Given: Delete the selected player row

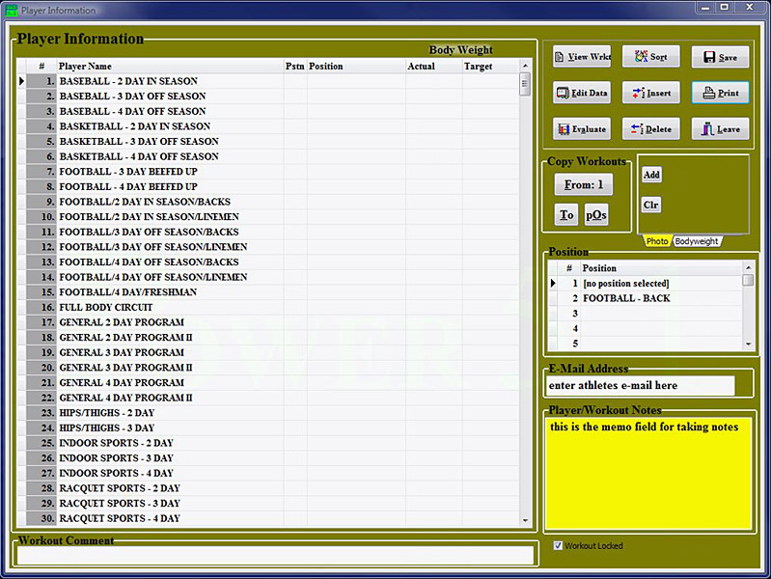Looking at the screenshot, I should tap(650, 129).
